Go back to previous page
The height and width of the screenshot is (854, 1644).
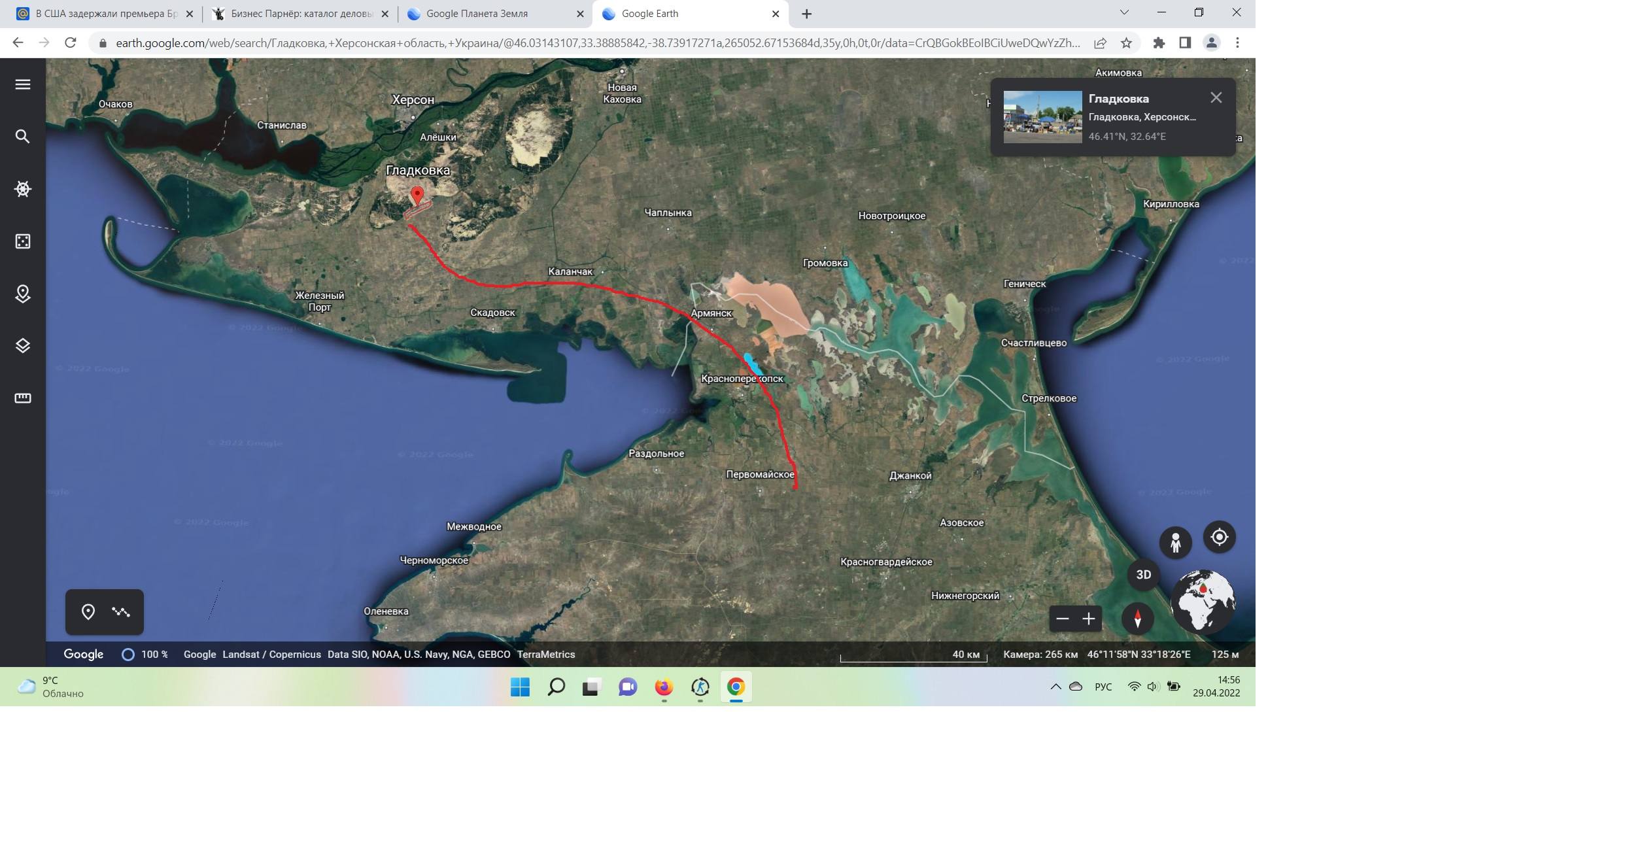pos(18,43)
